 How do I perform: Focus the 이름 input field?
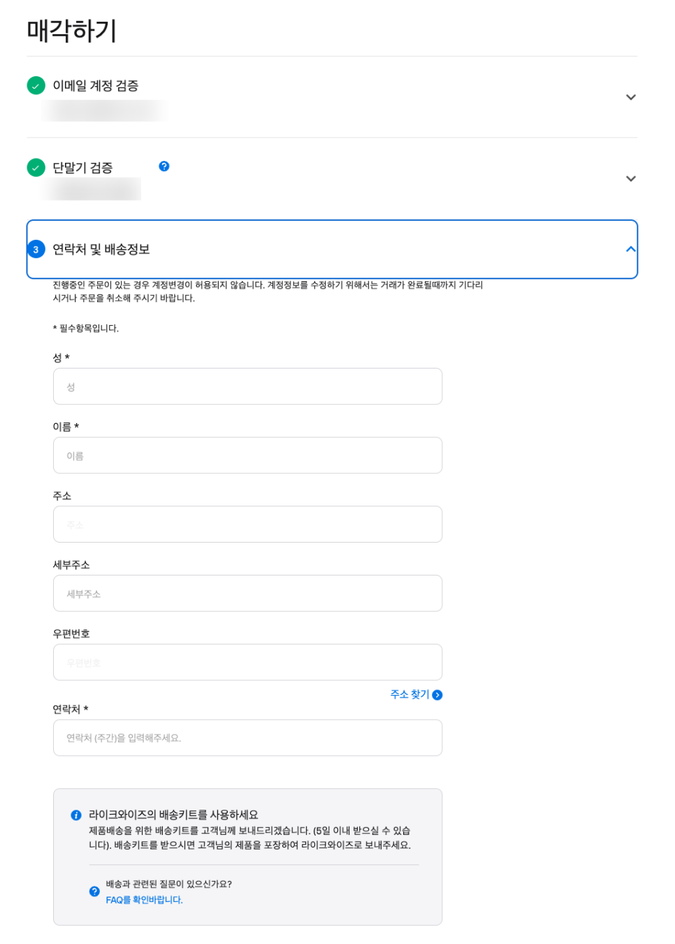tap(247, 455)
